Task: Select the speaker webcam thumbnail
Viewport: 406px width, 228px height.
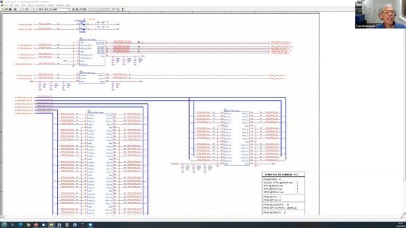Action: (x=381, y=14)
